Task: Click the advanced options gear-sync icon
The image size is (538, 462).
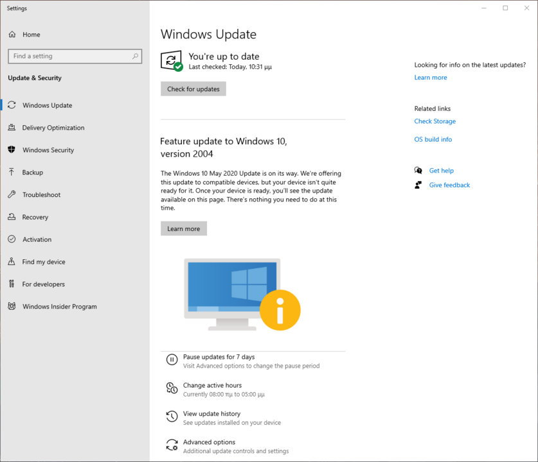Action: (x=172, y=445)
